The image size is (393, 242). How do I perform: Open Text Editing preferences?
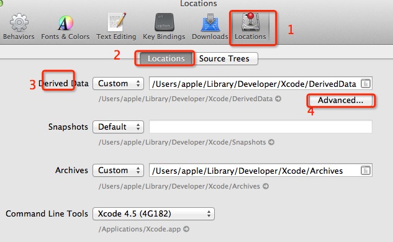tap(116, 27)
